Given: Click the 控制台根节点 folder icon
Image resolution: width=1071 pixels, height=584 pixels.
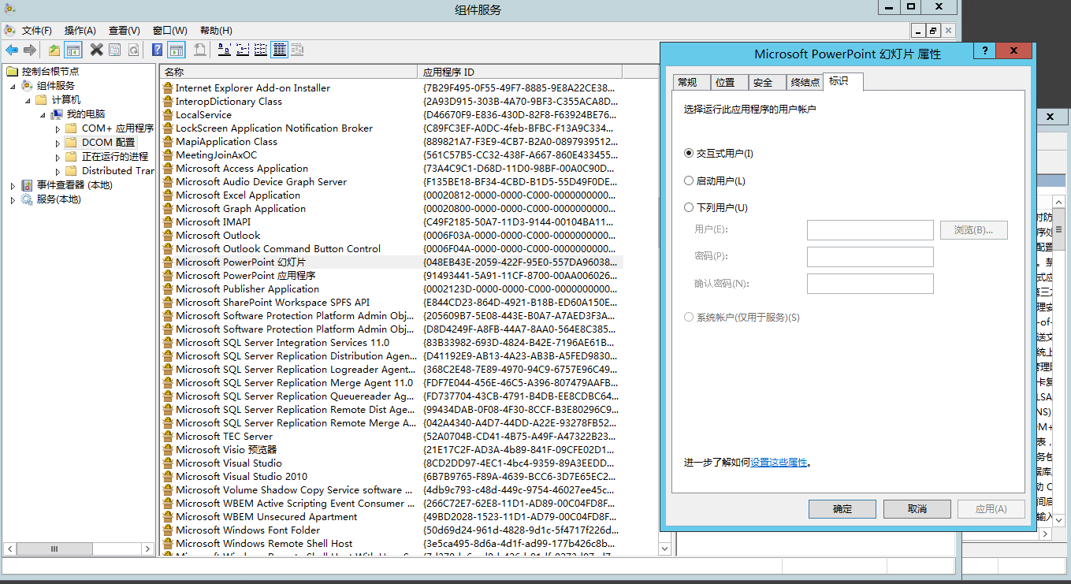Looking at the screenshot, I should click(x=13, y=72).
